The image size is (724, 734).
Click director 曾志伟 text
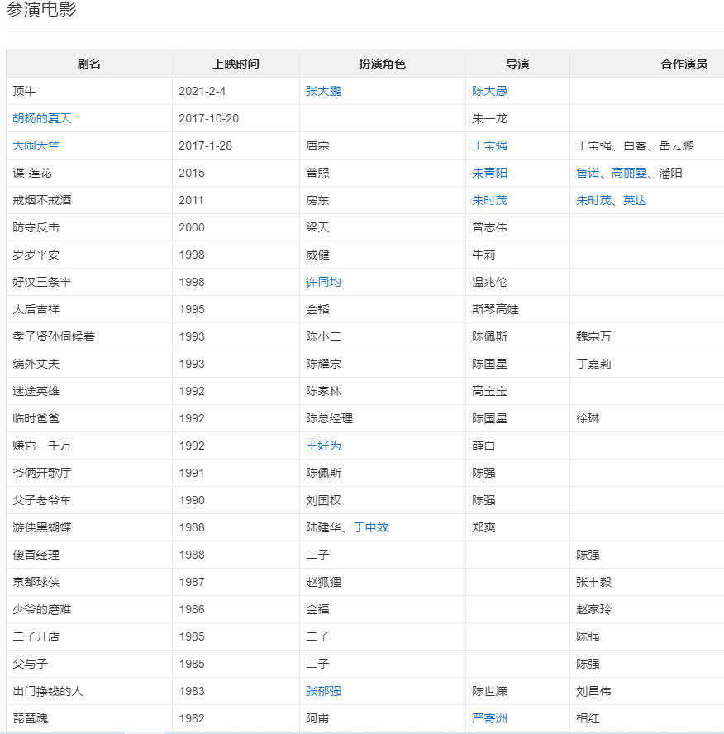[489, 227]
